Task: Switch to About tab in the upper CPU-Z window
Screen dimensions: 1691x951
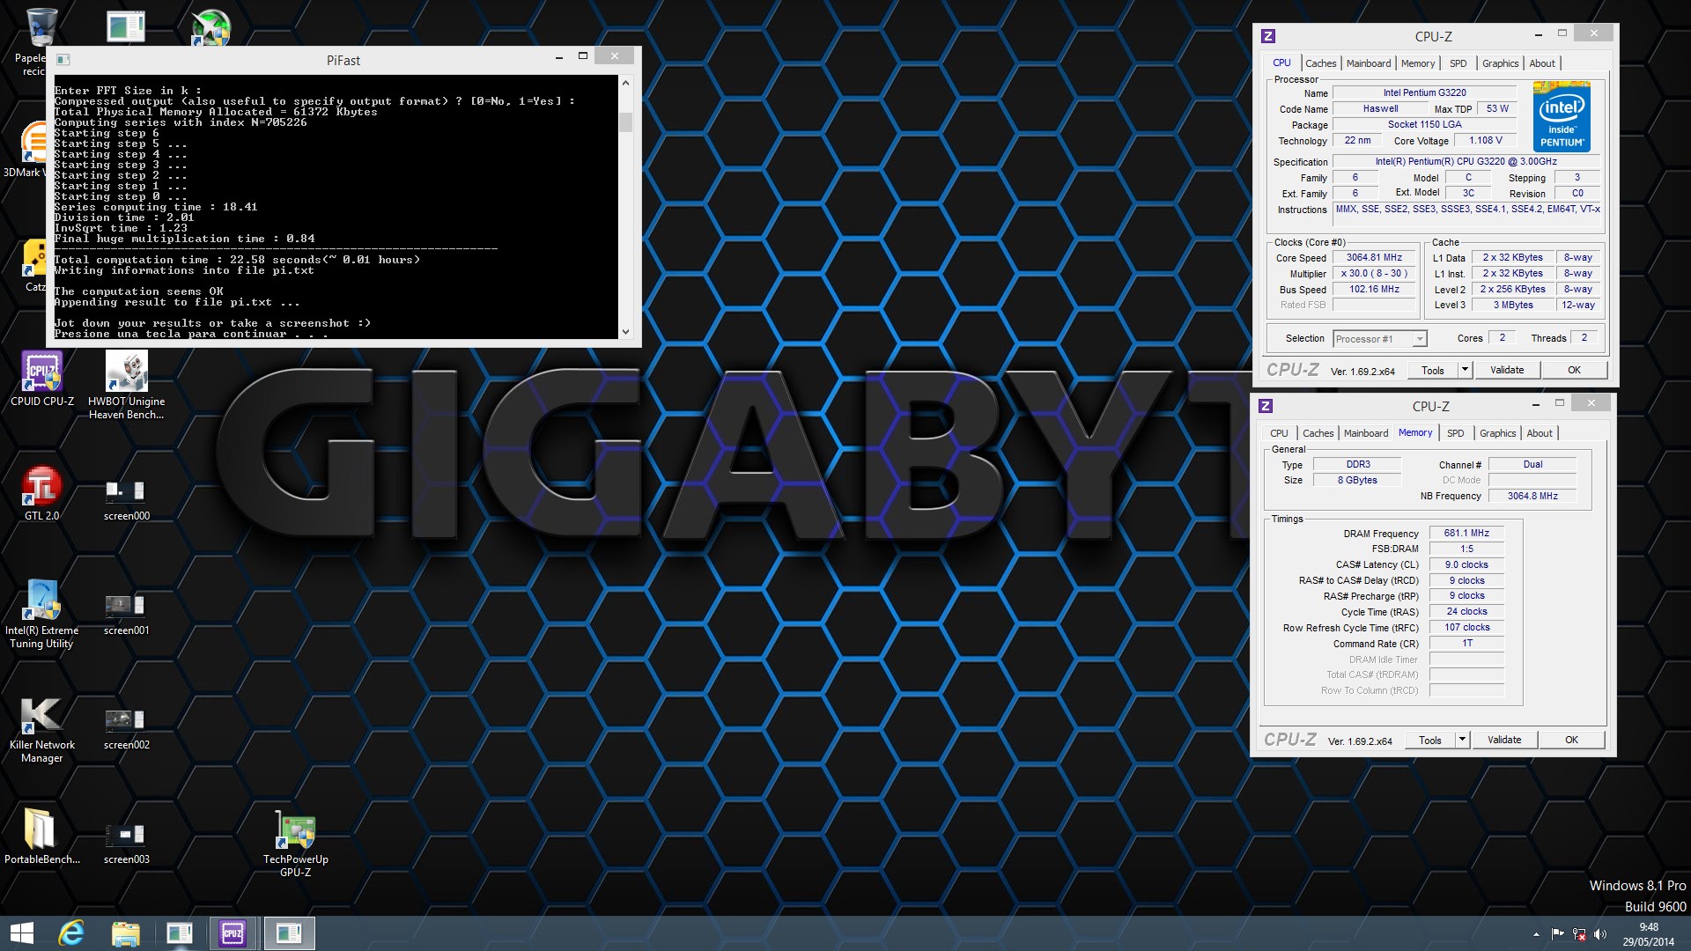Action: pos(1542,63)
